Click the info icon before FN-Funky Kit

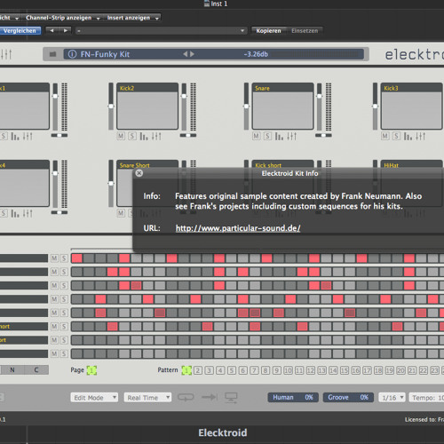72,54
